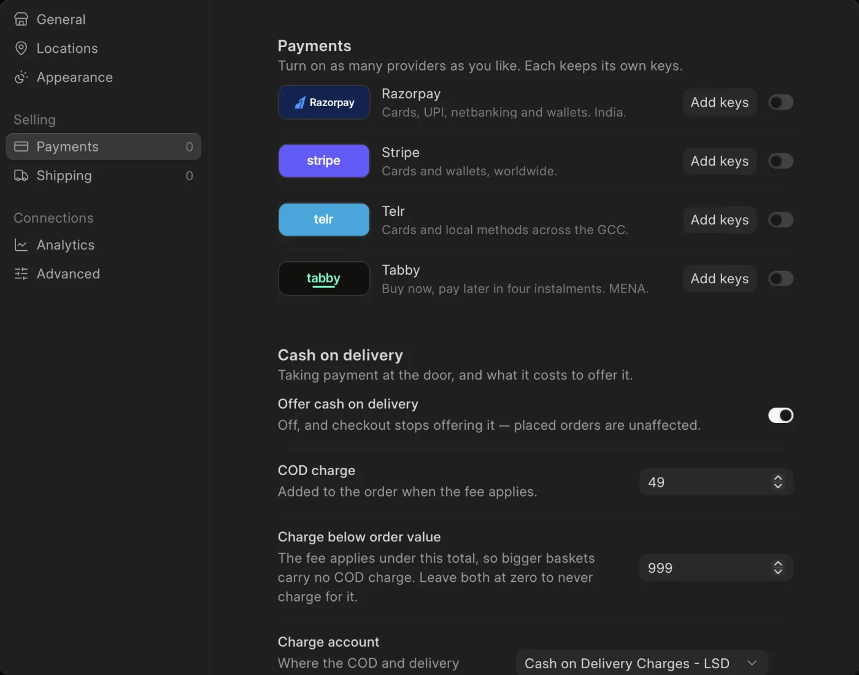The image size is (859, 675).
Task: Click 'Cards and wallets, worldwide.' description
Action: 469,172
